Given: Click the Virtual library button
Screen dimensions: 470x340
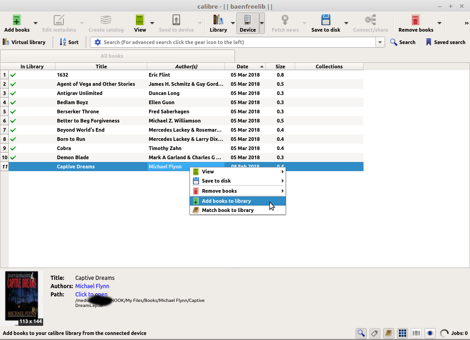Looking at the screenshot, I should [x=24, y=42].
